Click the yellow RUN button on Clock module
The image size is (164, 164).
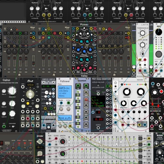pyautogui.click(x=28, y=103)
